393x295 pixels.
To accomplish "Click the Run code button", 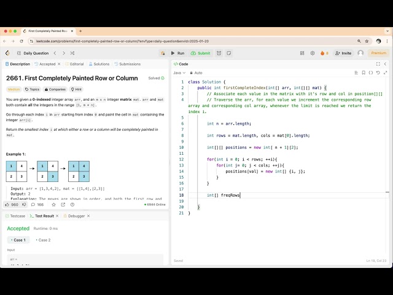I will tap(177, 53).
